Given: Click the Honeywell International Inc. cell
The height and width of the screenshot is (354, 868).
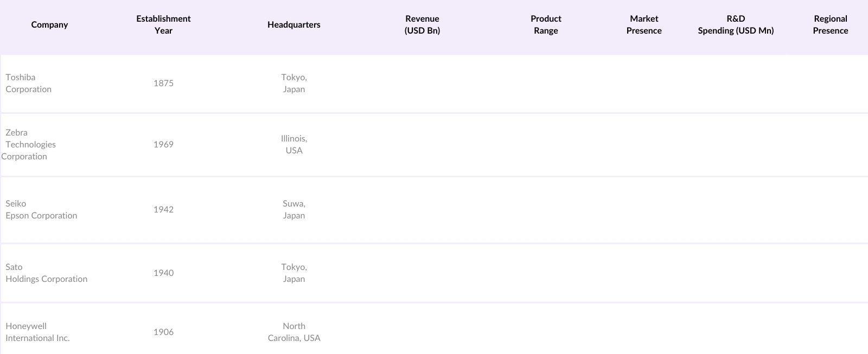Looking at the screenshot, I should [x=37, y=332].
